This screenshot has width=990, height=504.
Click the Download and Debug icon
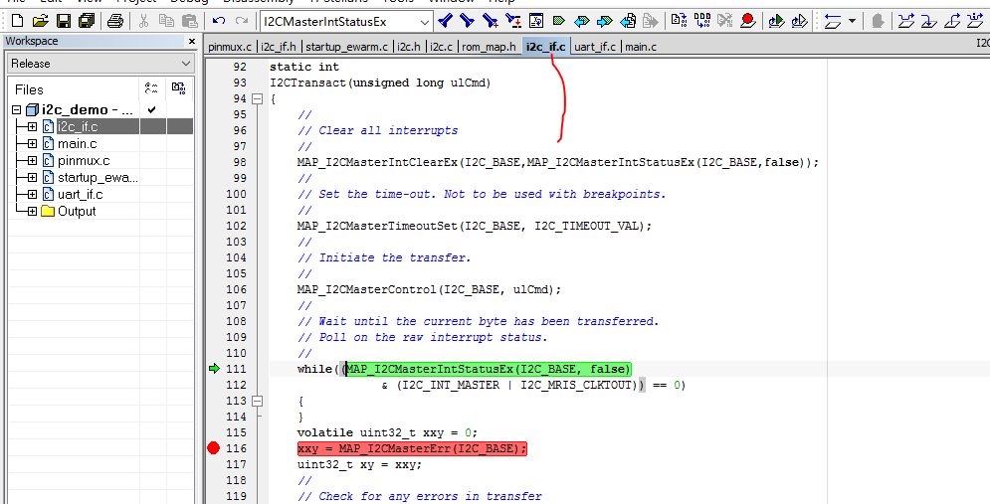[777, 21]
